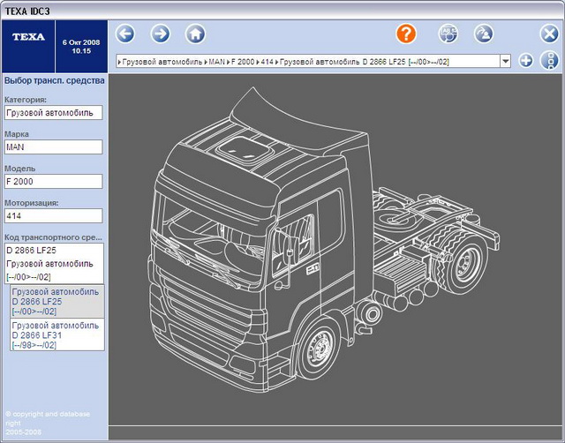The height and width of the screenshot is (443, 565).
Task: Go forward with the right arrow button
Action: [x=160, y=34]
